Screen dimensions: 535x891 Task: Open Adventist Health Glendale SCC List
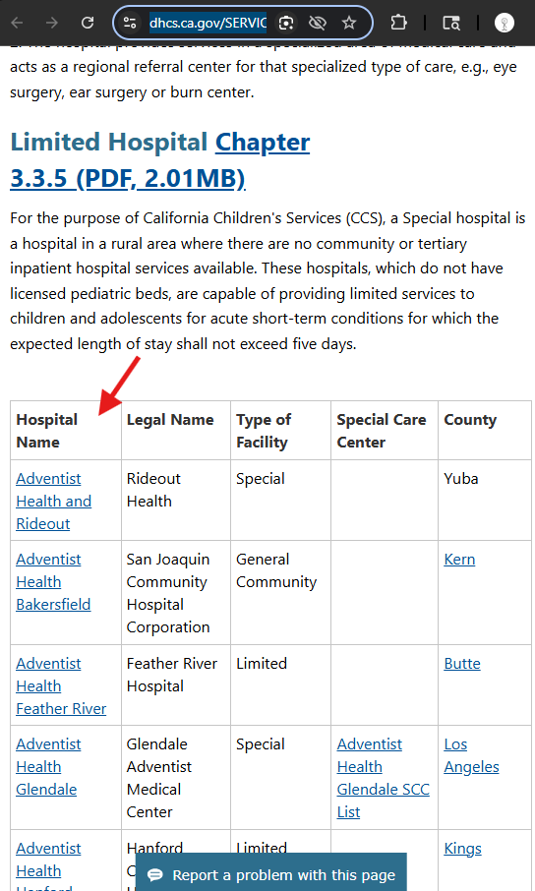click(383, 778)
